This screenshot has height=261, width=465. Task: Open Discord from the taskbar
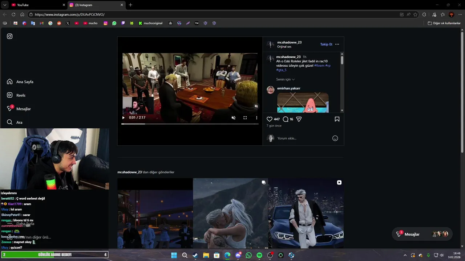(238, 255)
